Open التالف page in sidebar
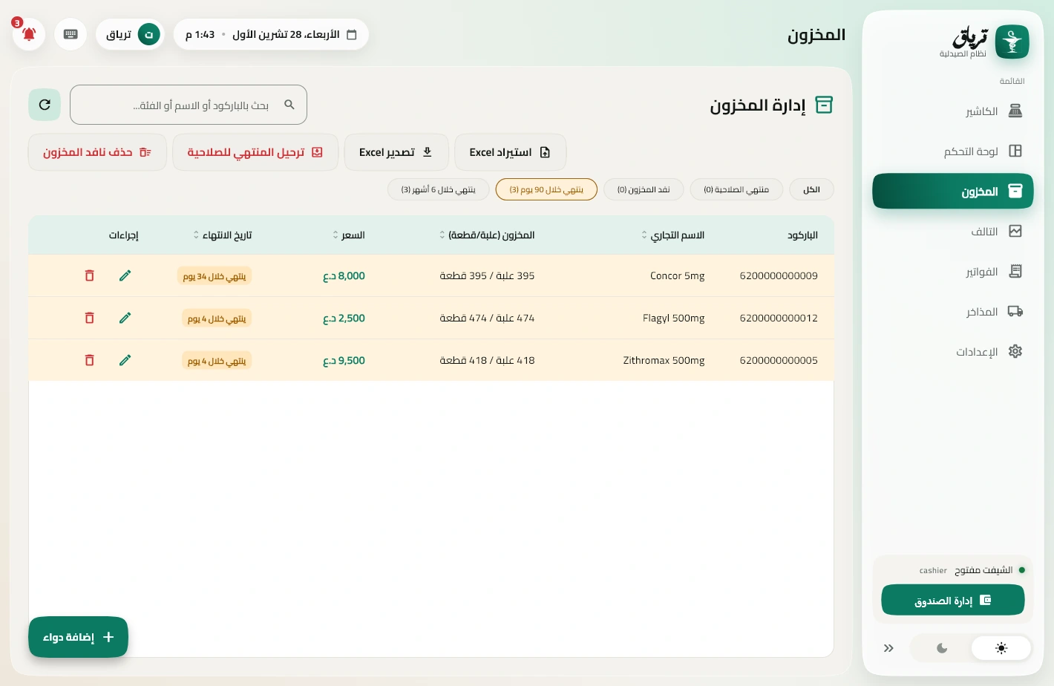This screenshot has width=1054, height=686. (953, 232)
